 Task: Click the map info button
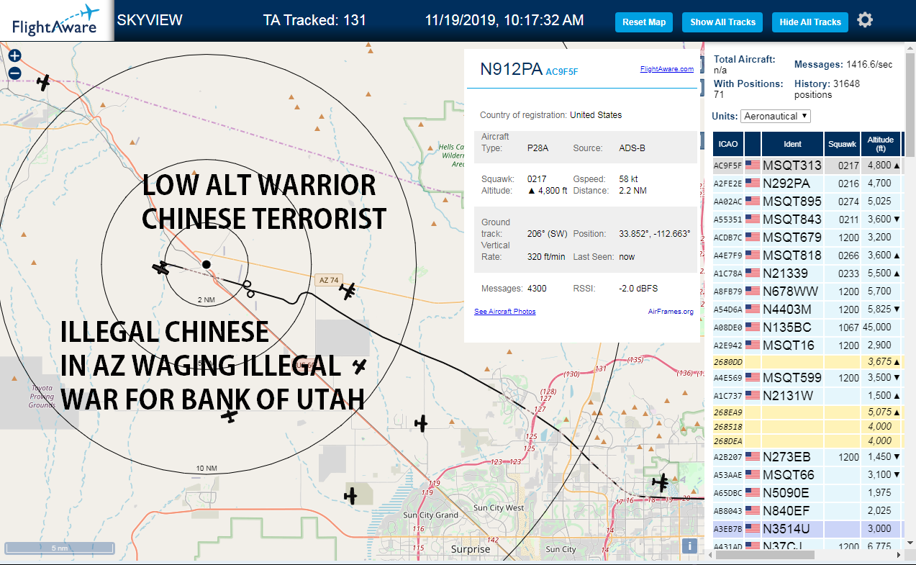(689, 546)
